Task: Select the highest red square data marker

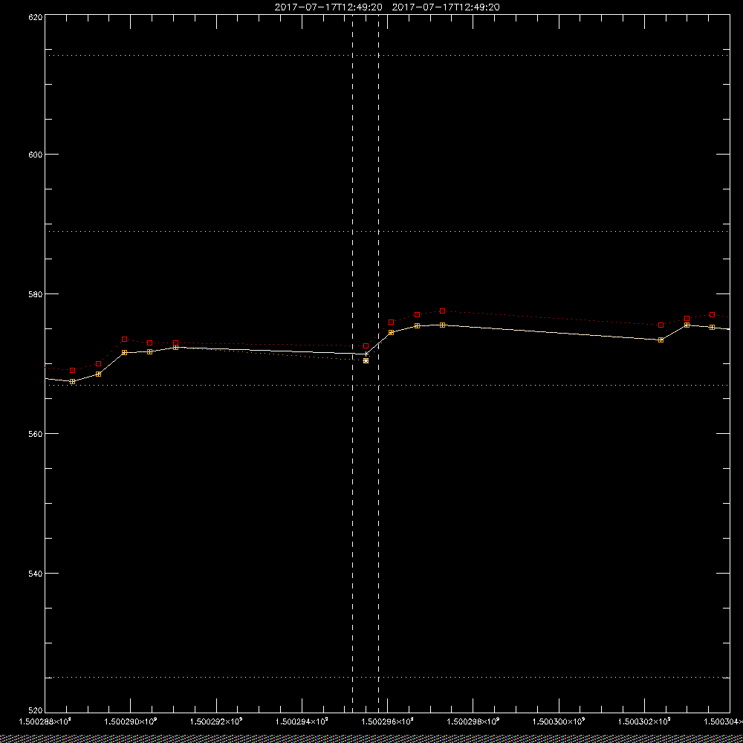Action: tap(443, 311)
